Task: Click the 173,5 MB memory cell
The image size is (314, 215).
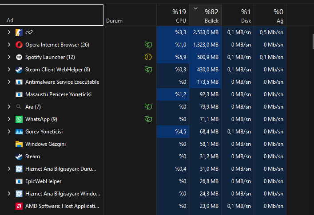Action: 205,82
